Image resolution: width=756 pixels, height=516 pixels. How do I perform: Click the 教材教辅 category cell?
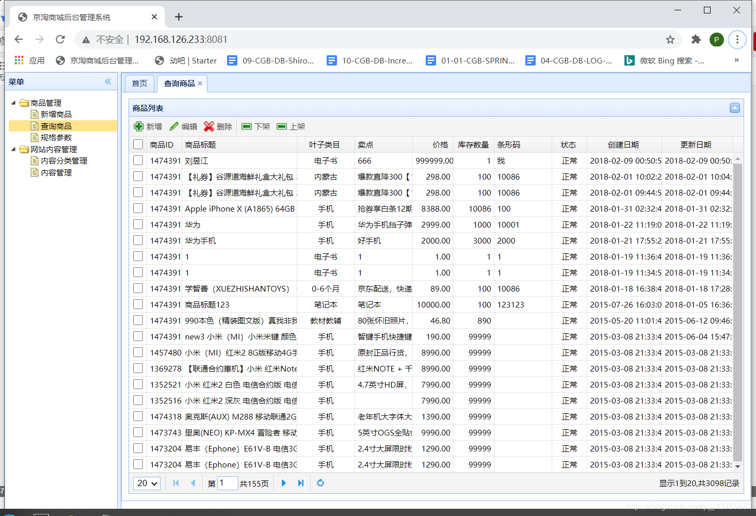coord(326,320)
